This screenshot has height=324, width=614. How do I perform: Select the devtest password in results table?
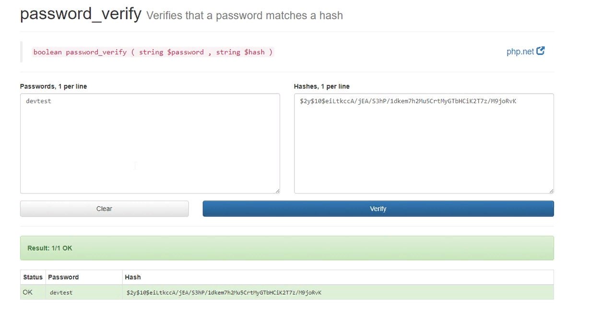tap(61, 292)
